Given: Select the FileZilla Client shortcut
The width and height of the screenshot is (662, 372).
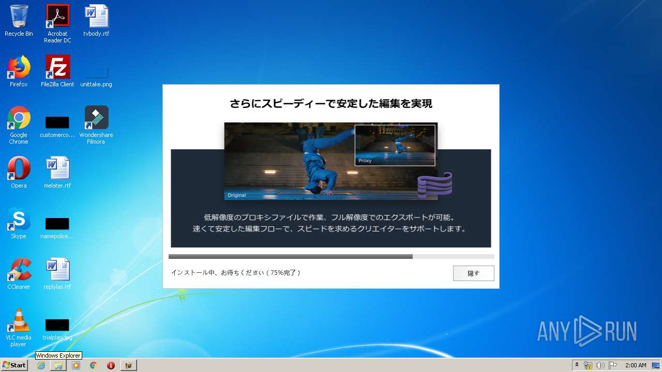Looking at the screenshot, I should 57,71.
